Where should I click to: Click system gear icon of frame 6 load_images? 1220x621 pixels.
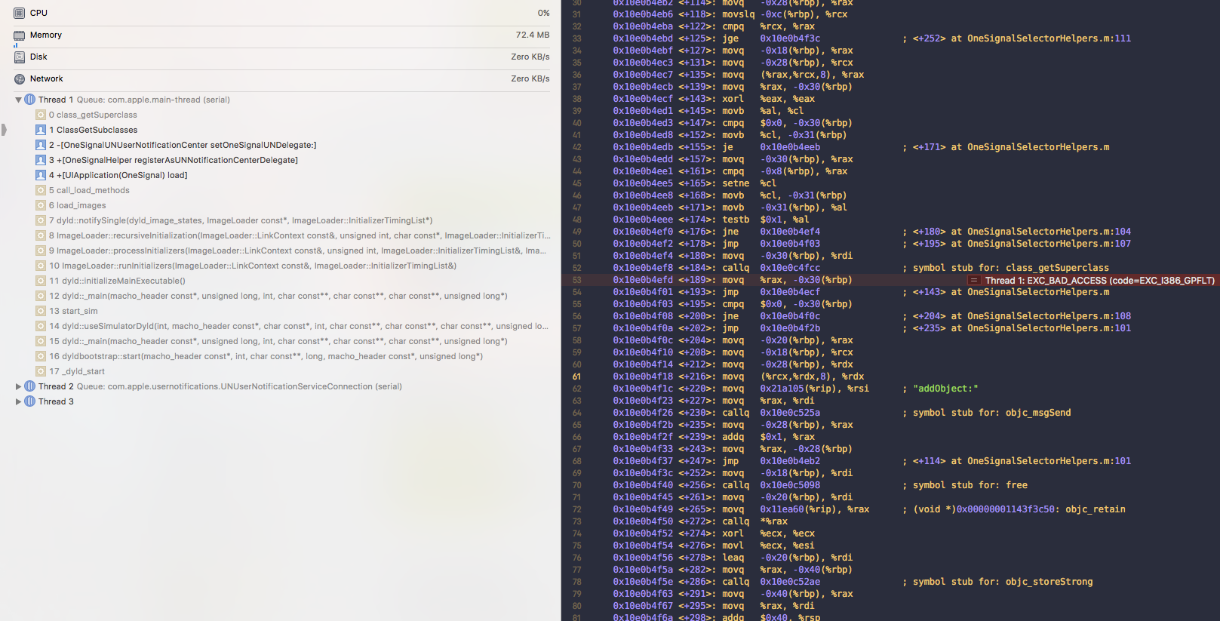[41, 205]
